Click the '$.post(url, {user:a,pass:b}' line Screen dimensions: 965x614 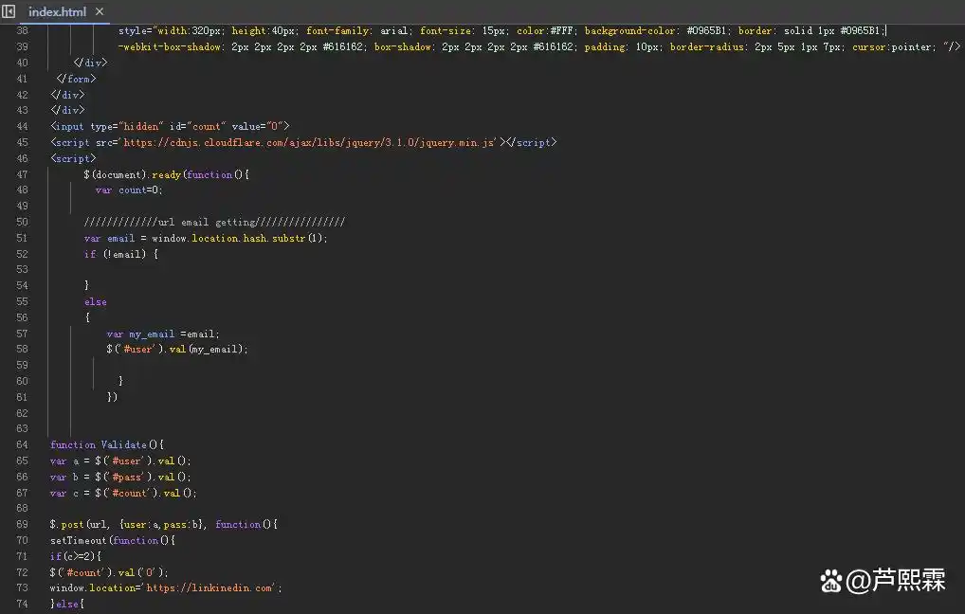pos(164,525)
